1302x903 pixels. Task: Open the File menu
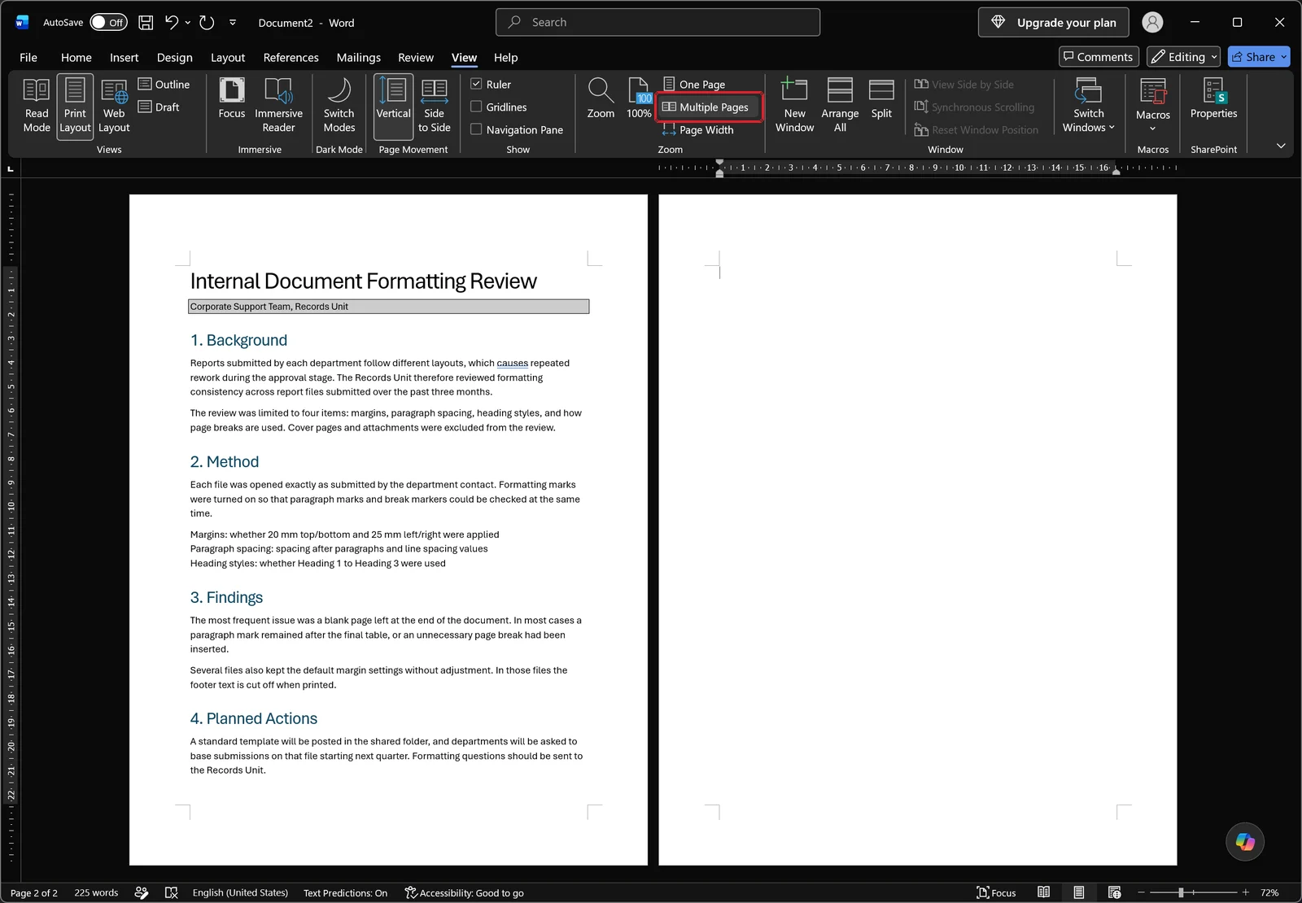pos(28,58)
